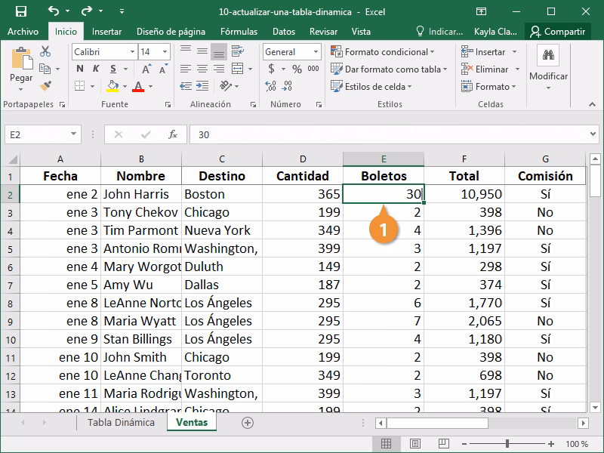The height and width of the screenshot is (453, 604).
Task: Redo the last action
Action: click(86, 11)
